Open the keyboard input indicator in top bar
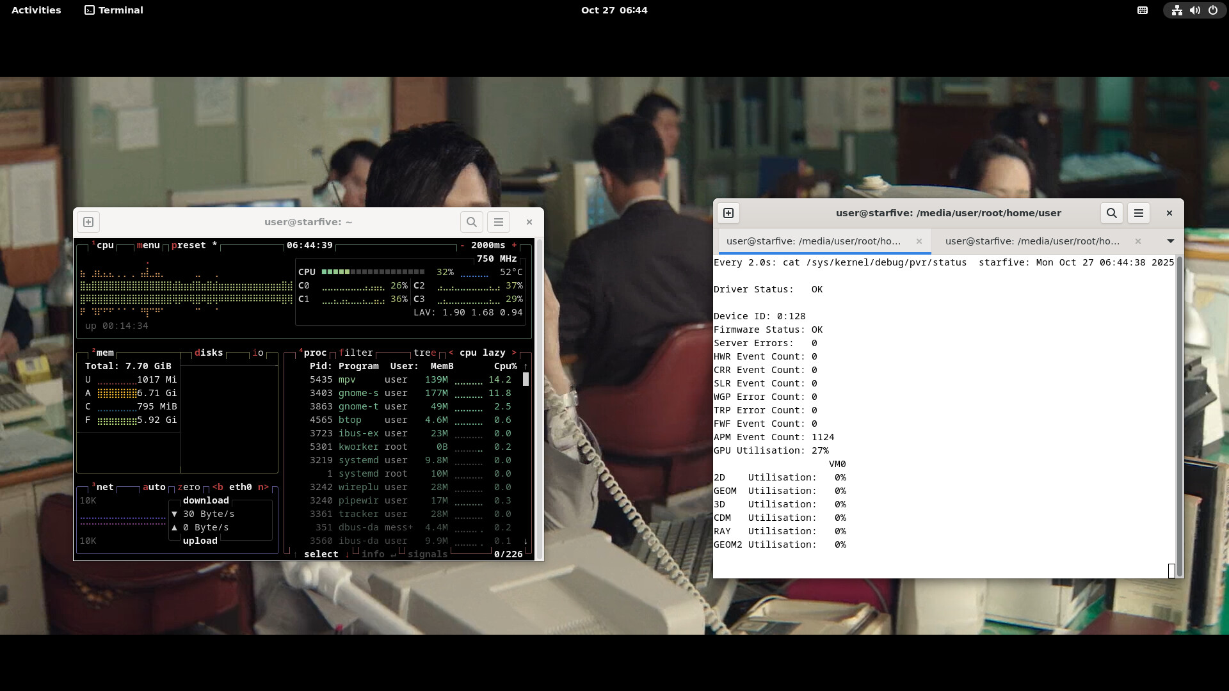 point(1143,10)
